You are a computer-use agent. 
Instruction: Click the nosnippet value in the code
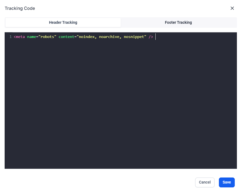[134, 36]
